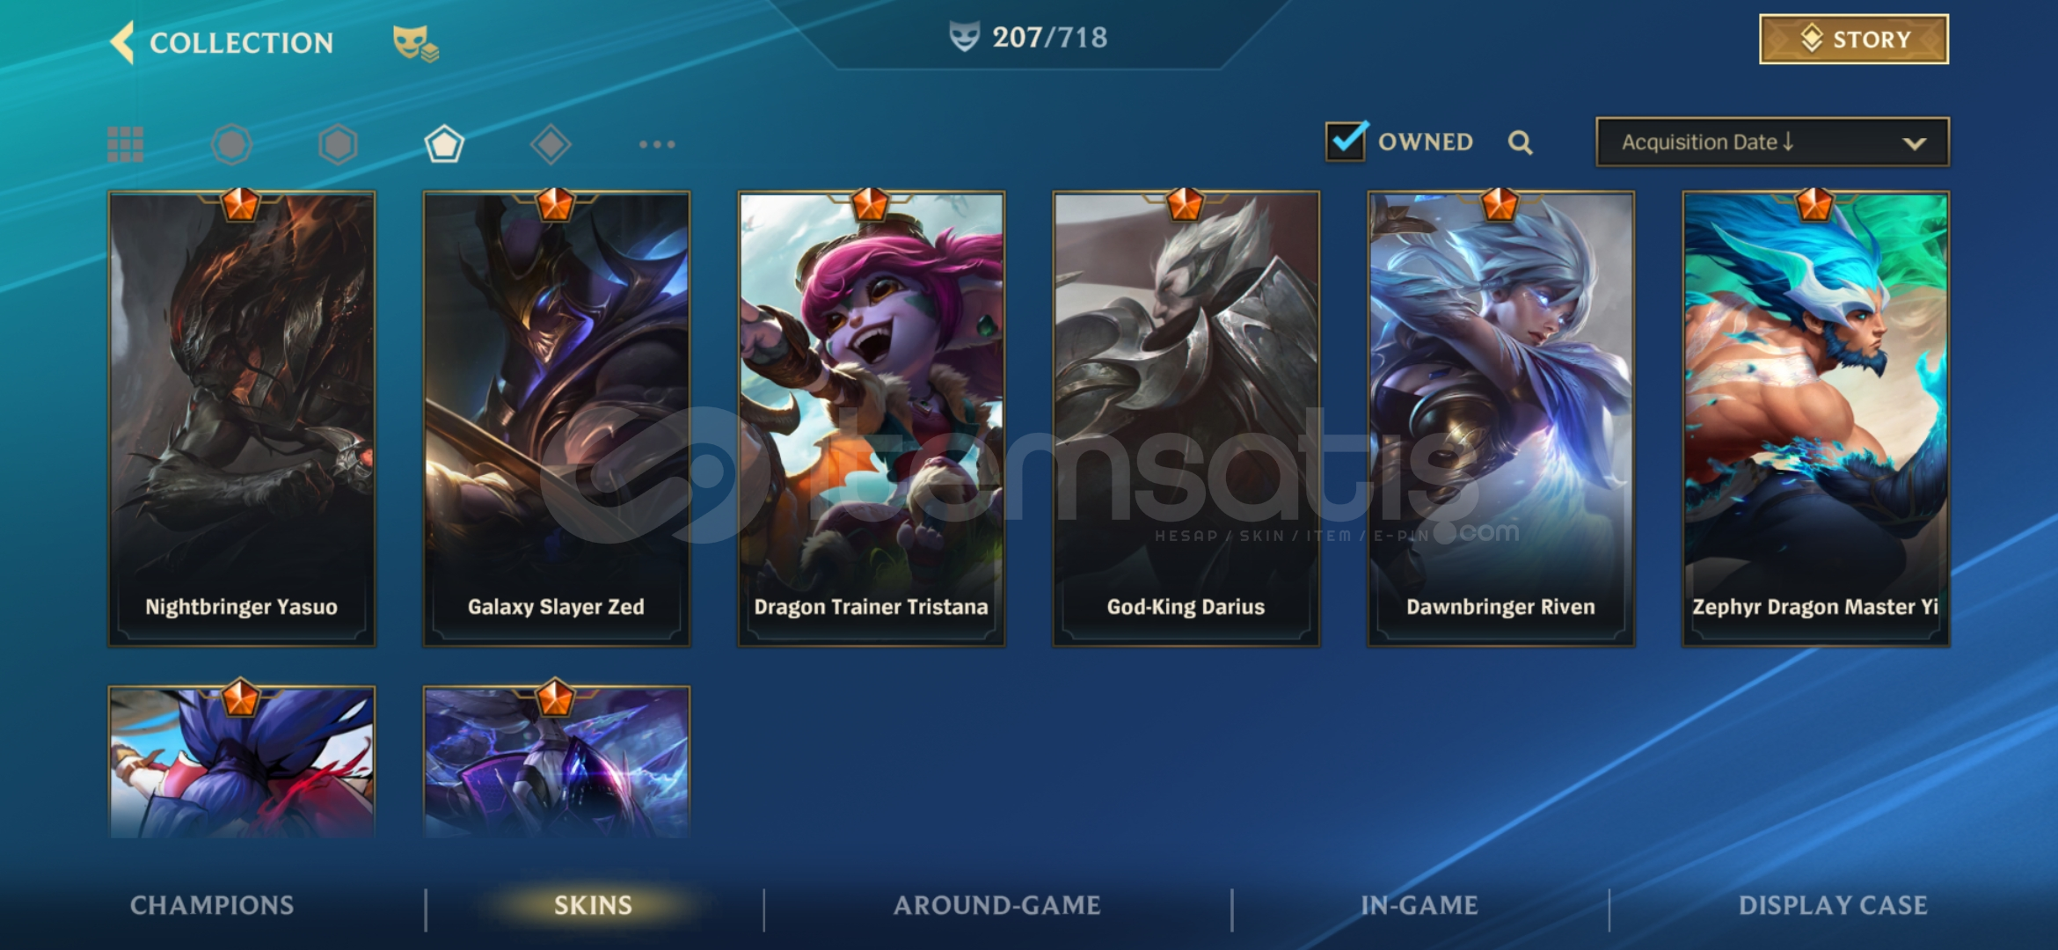
Task: Click the Story button
Action: click(x=1854, y=39)
